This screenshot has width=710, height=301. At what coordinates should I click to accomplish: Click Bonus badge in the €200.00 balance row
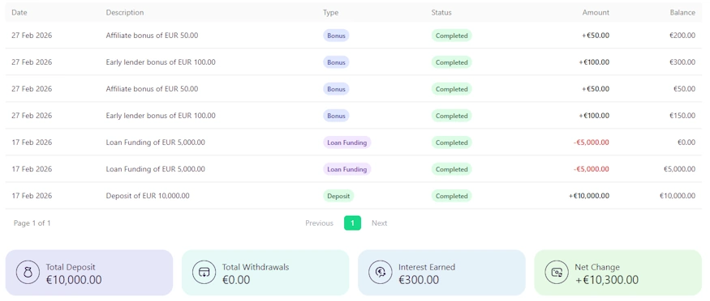[x=336, y=36]
